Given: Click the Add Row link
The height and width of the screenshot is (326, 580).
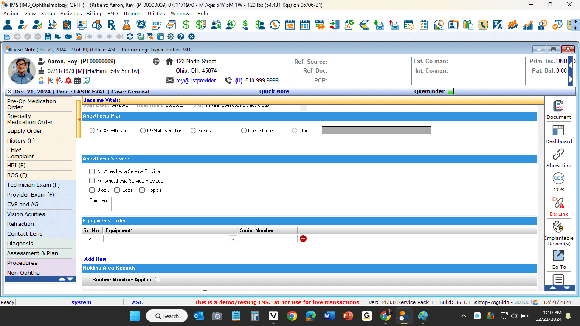Looking at the screenshot, I should pos(95,259).
